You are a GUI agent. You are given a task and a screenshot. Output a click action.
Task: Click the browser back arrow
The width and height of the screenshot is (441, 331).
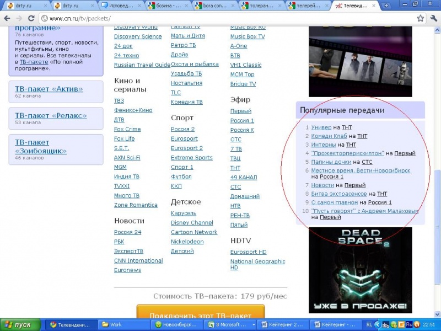[x=7, y=19]
